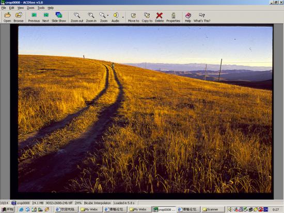Click the Zoom in magnifier
284x213 pixels.
point(91,17)
